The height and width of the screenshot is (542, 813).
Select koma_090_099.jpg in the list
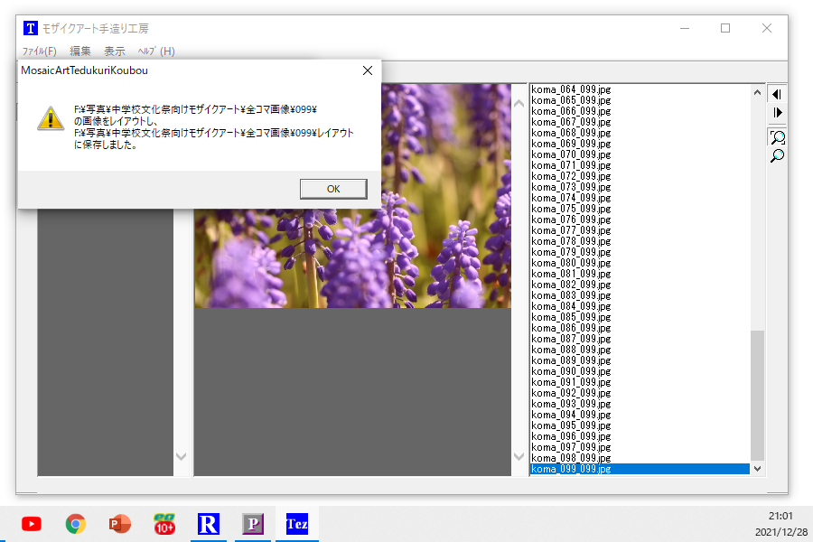[x=640, y=371]
